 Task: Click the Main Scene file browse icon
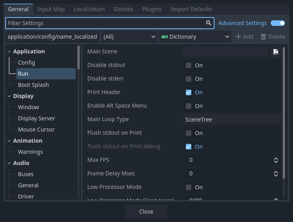tap(275, 52)
